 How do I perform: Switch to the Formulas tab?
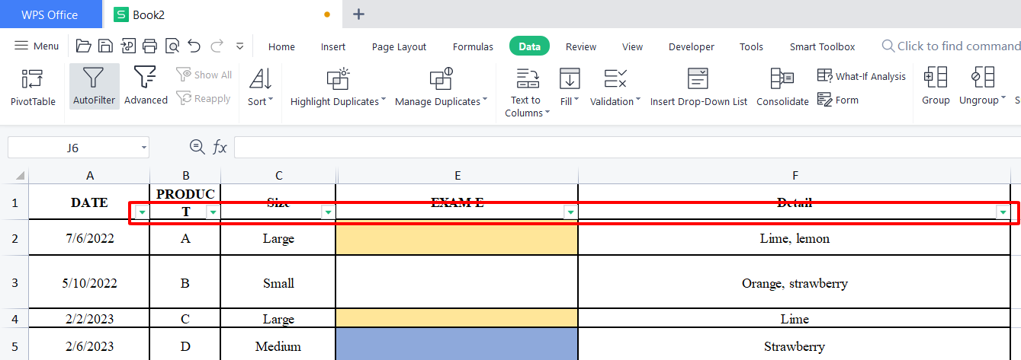tap(473, 46)
